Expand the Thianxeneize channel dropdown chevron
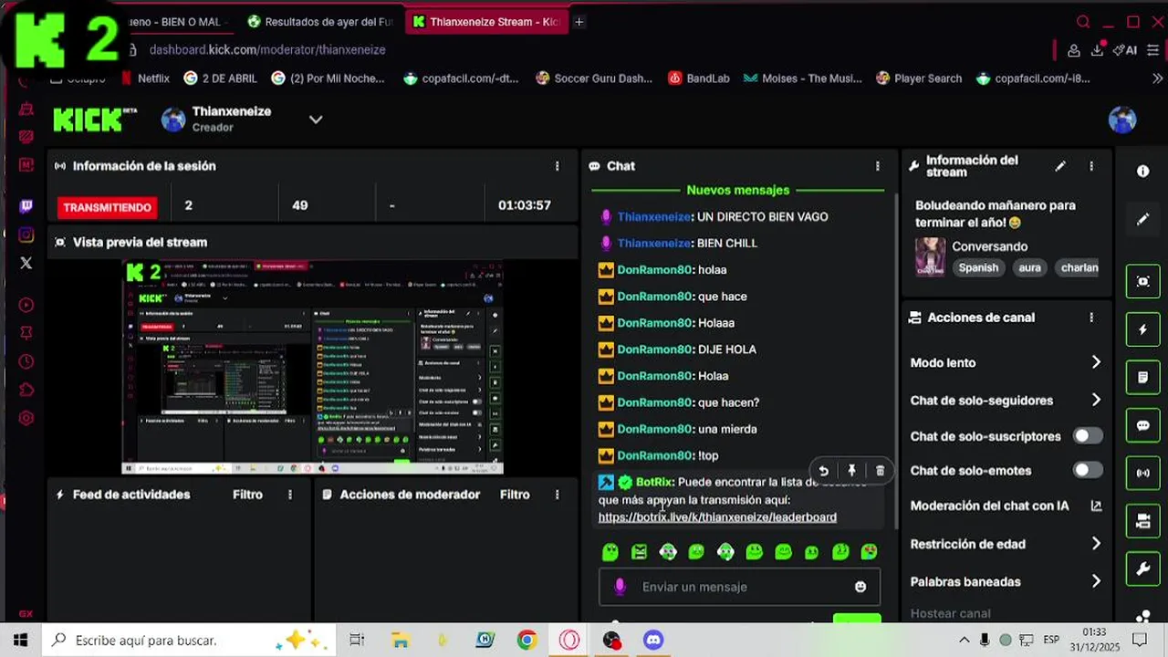Screen dimensions: 1168x657 tap(316, 120)
